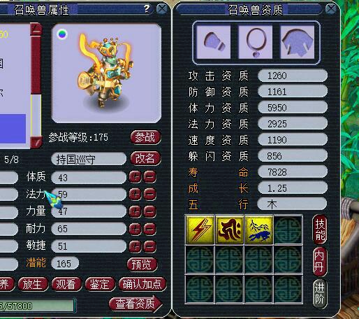Increase 敏捷 with the plus button

(x=135, y=246)
